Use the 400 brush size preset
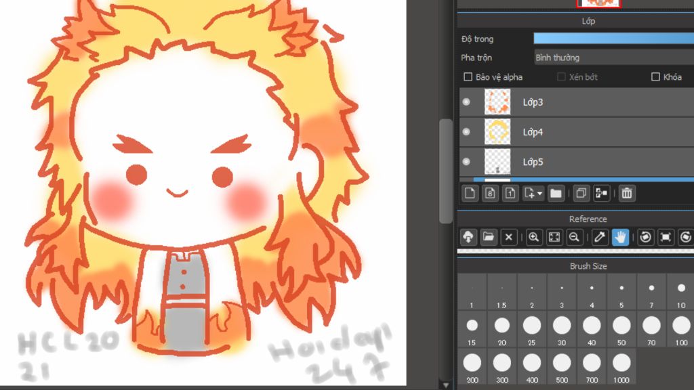This screenshot has height=390, width=694. pyautogui.click(x=531, y=366)
